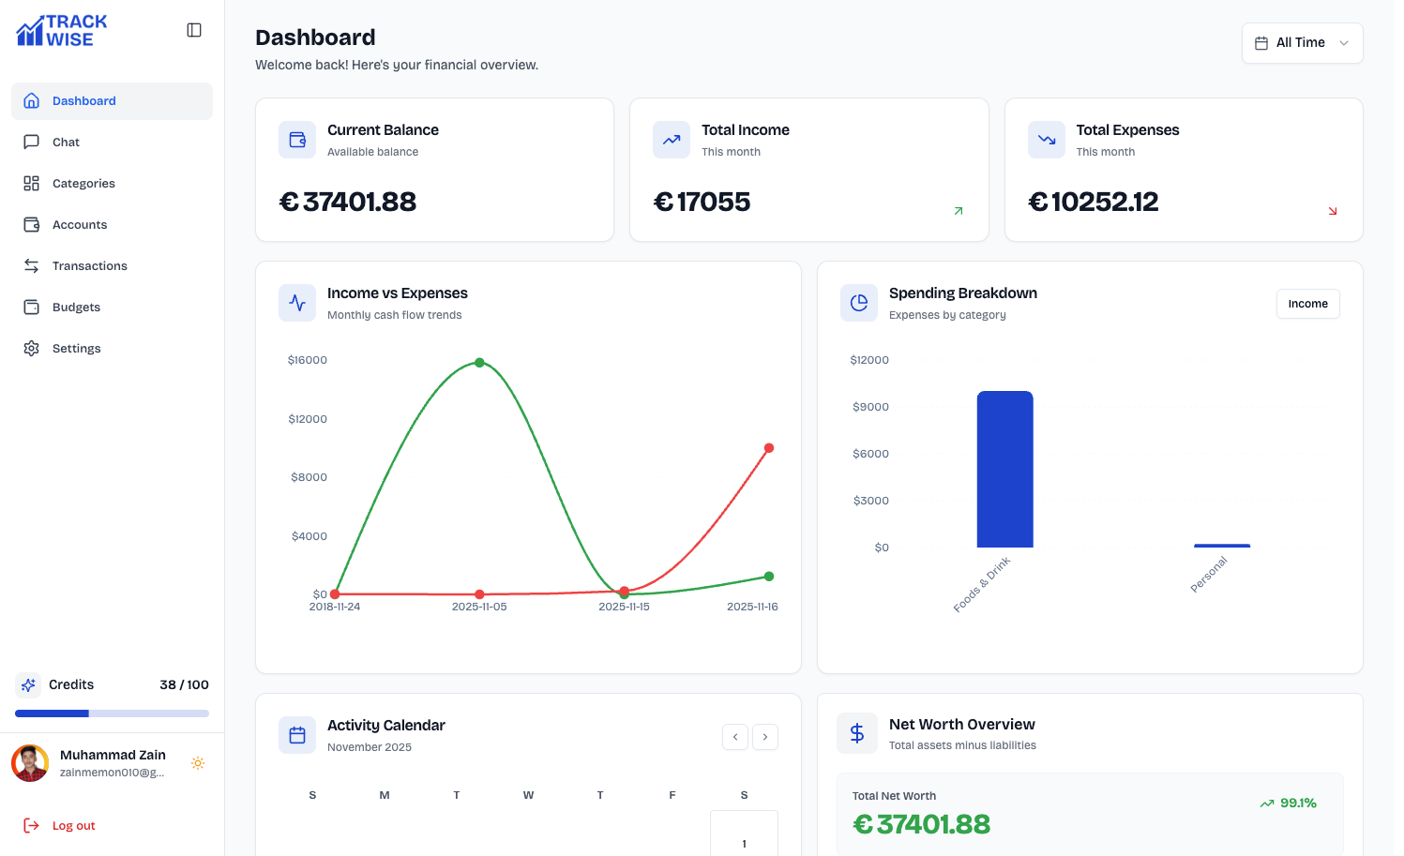Click the TrackWise logo

tap(60, 29)
